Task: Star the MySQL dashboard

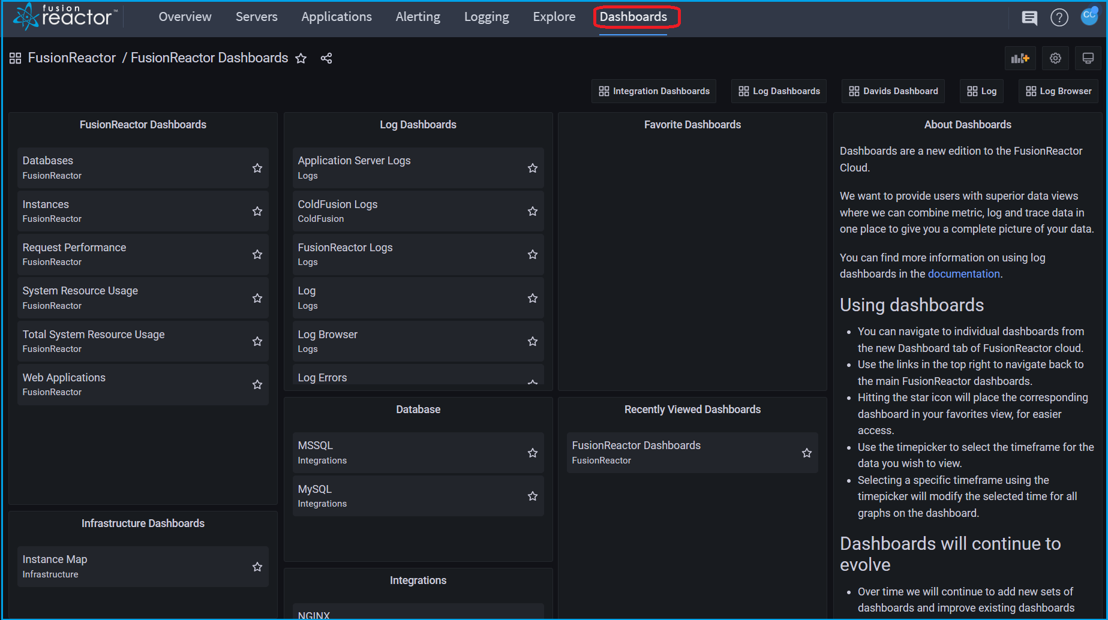Action: [x=533, y=496]
